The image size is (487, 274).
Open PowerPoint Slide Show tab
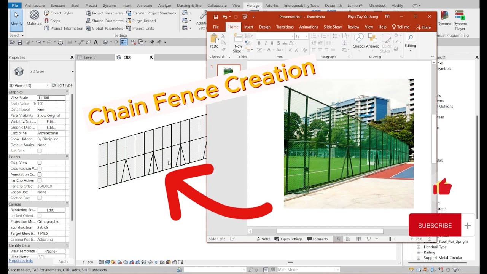coord(333,27)
